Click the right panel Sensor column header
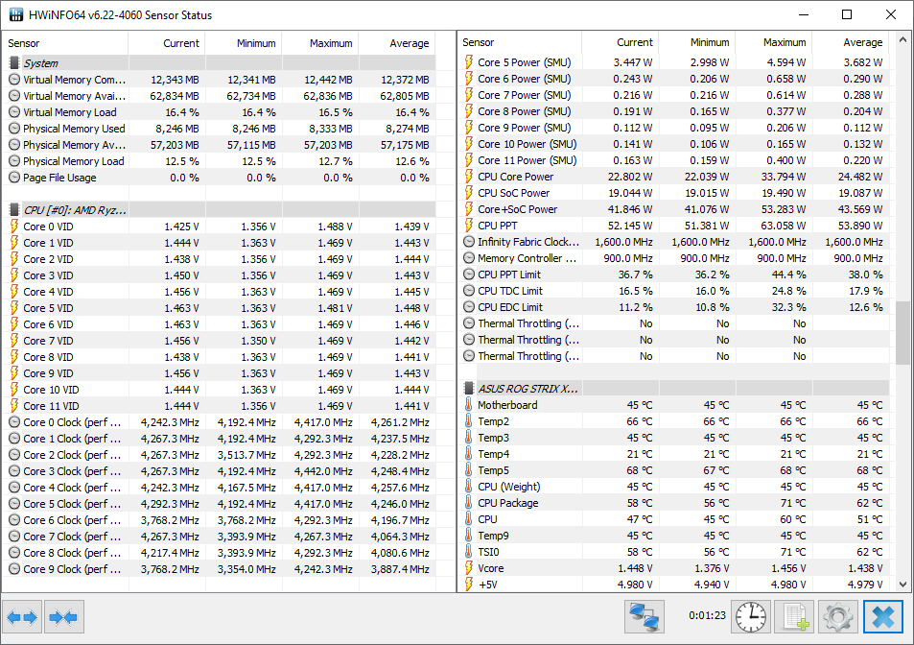Viewport: 914px width, 645px height. tap(520, 42)
